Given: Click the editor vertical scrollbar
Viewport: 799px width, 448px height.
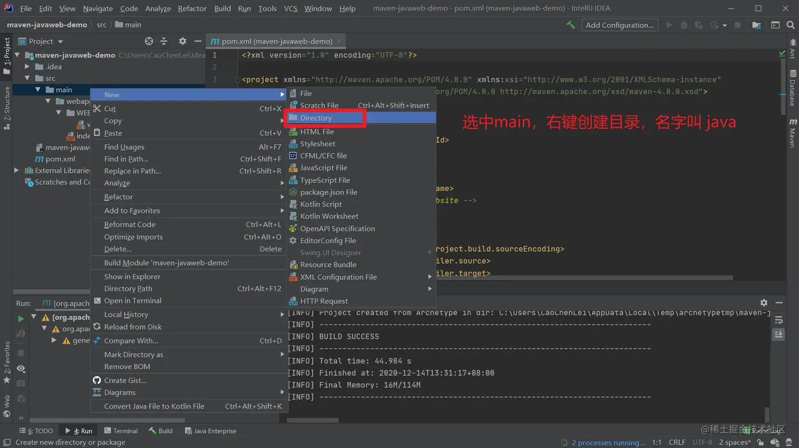Looking at the screenshot, I should point(783,87).
